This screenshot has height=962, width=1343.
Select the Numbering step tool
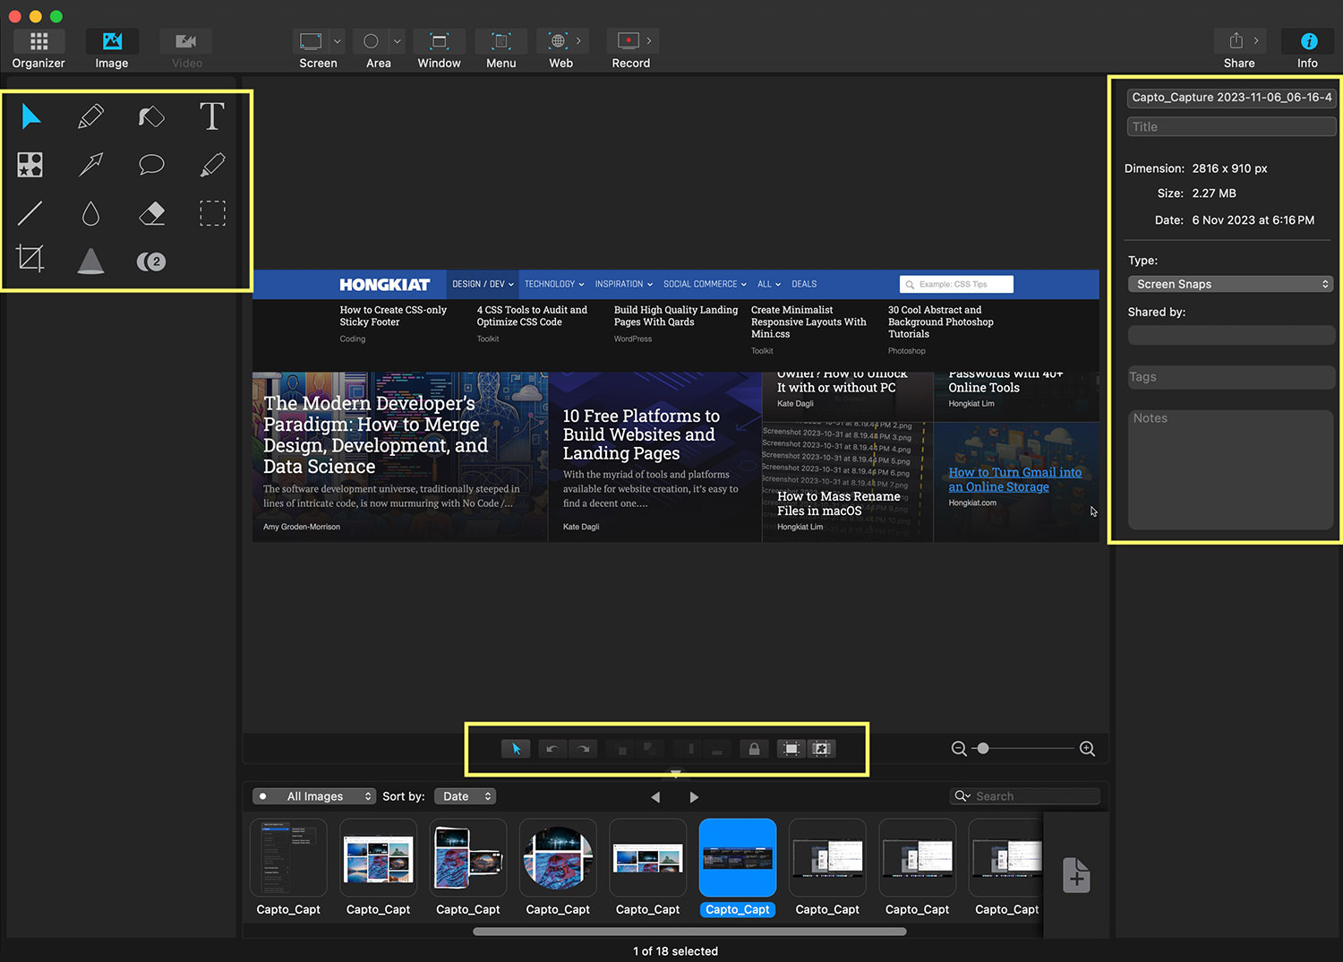pyautogui.click(x=151, y=262)
